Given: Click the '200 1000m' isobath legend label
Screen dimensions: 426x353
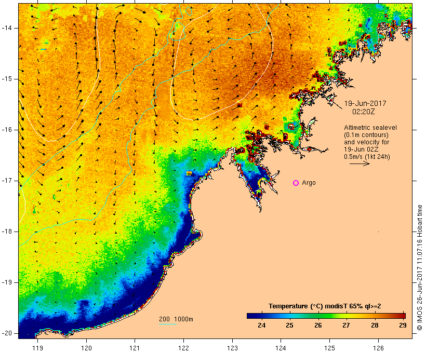Looking at the screenshot, I should [176, 319].
